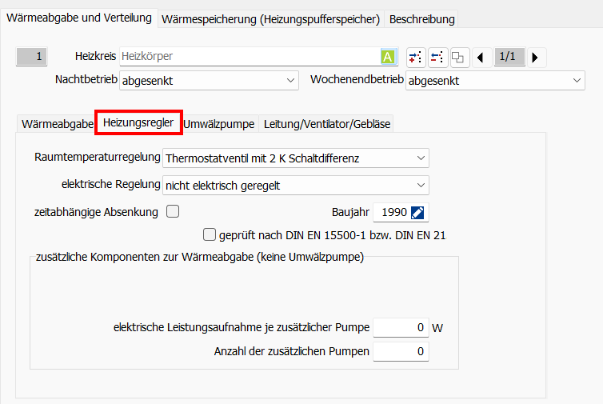Expand the Wochenendbetrieb dropdown
603x404 pixels.
[495, 80]
